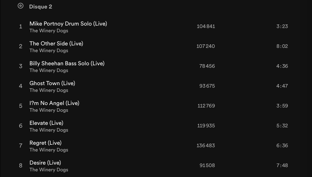This screenshot has width=312, height=177.
Task: Click track number 6 to play Elevate
Action: (21, 126)
